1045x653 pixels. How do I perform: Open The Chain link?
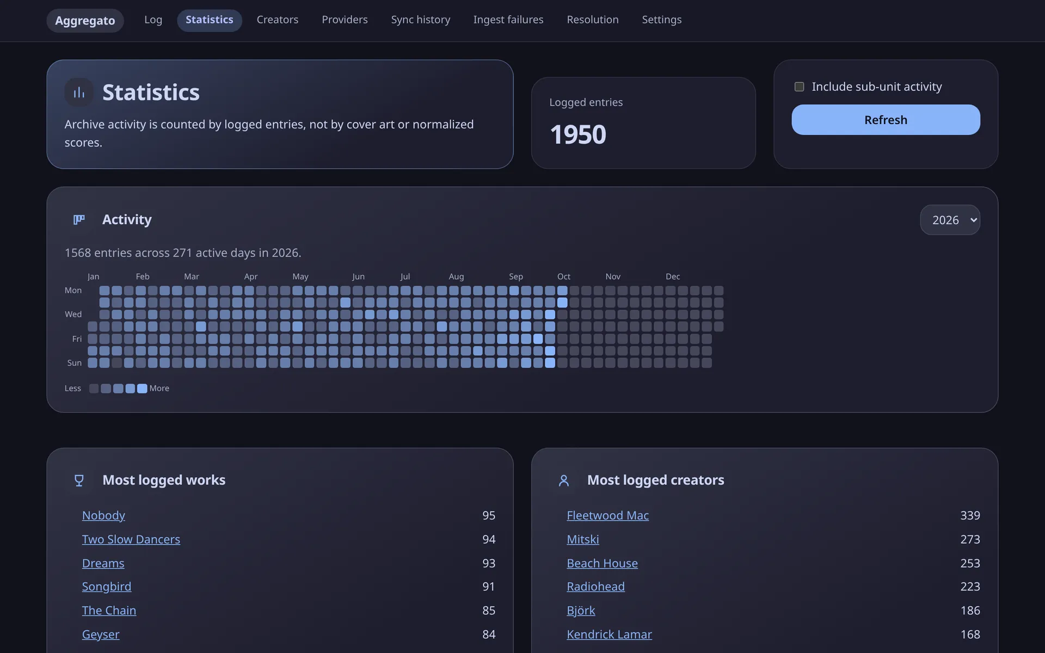[109, 611]
